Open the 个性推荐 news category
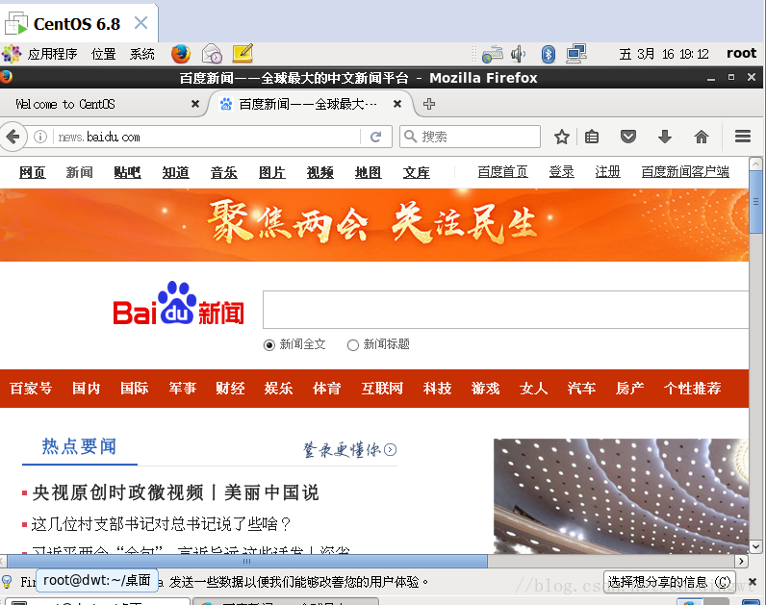Screen dimensions: 766x605 (692, 389)
